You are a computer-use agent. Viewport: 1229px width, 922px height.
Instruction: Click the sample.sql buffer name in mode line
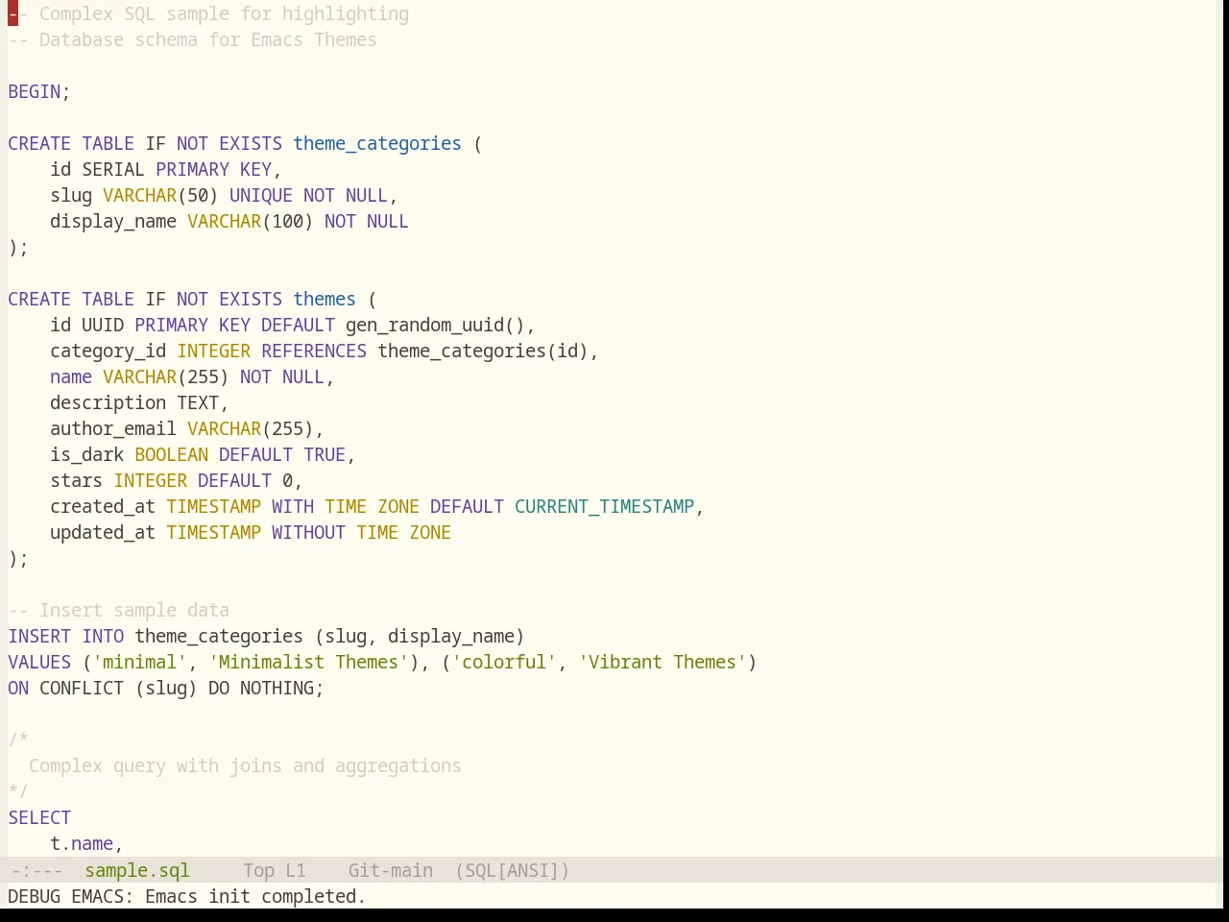(x=137, y=870)
